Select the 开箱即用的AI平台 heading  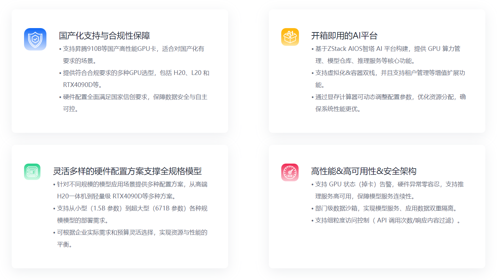click(x=344, y=35)
